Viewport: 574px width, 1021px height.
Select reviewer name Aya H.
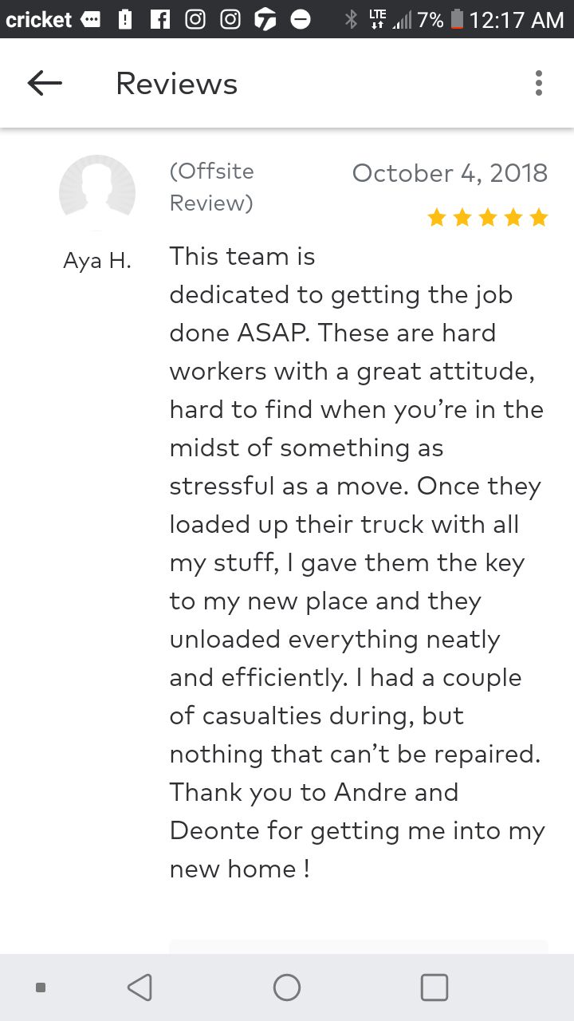pos(97,261)
